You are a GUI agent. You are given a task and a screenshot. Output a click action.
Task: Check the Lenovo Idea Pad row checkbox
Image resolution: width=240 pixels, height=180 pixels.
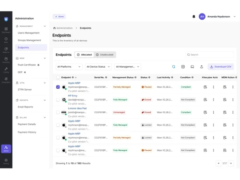(58, 112)
